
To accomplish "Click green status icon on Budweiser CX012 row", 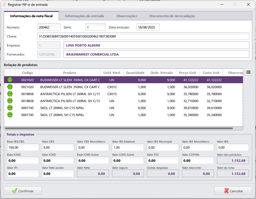I will point(10,87).
